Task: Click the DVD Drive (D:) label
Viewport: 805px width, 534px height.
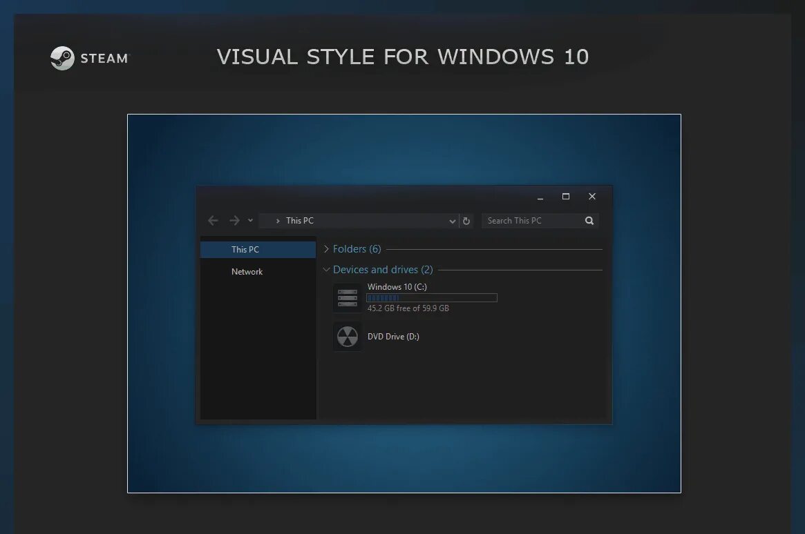Action: (393, 337)
